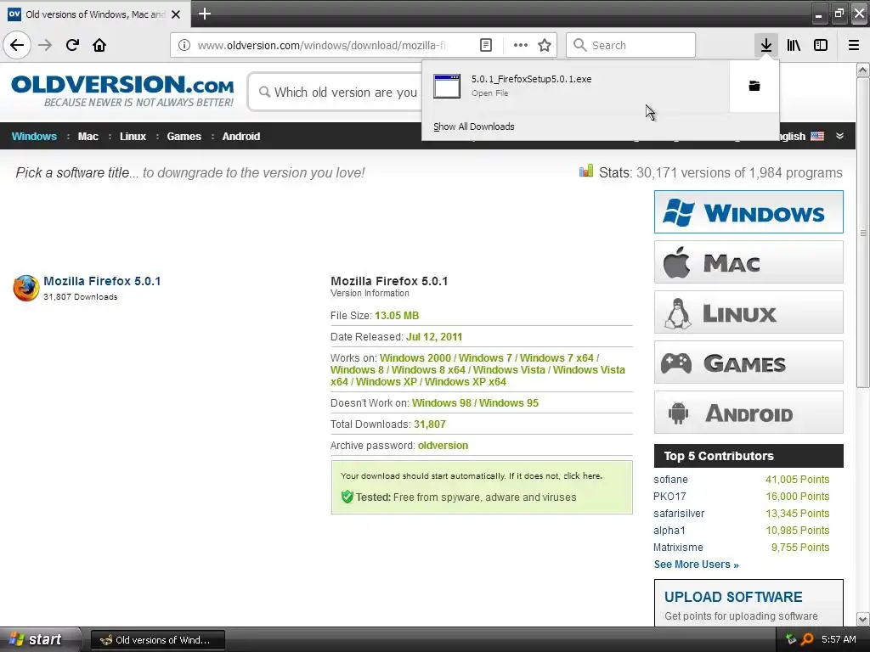Viewport: 870px width, 652px height.
Task: Open containing folder of downloaded file
Action: [754, 86]
